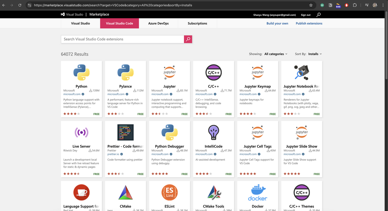This screenshot has height=211, width=388.
Task: Click the browser forward arrow
Action: pyautogui.click(x=12, y=5)
